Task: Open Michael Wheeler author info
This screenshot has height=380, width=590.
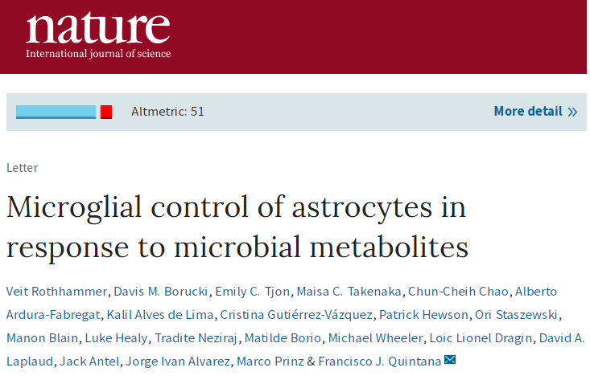Action: point(376,338)
